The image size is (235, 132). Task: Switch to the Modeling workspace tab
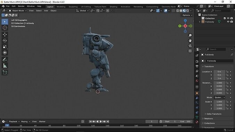tap(61, 7)
